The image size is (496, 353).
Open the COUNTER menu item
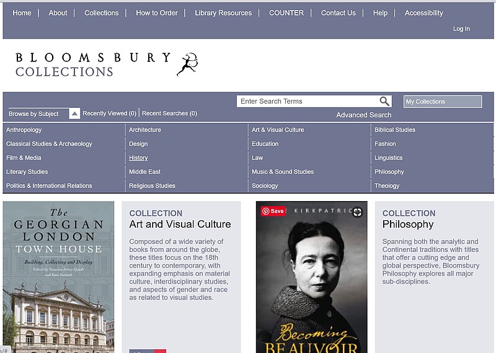pyautogui.click(x=286, y=13)
